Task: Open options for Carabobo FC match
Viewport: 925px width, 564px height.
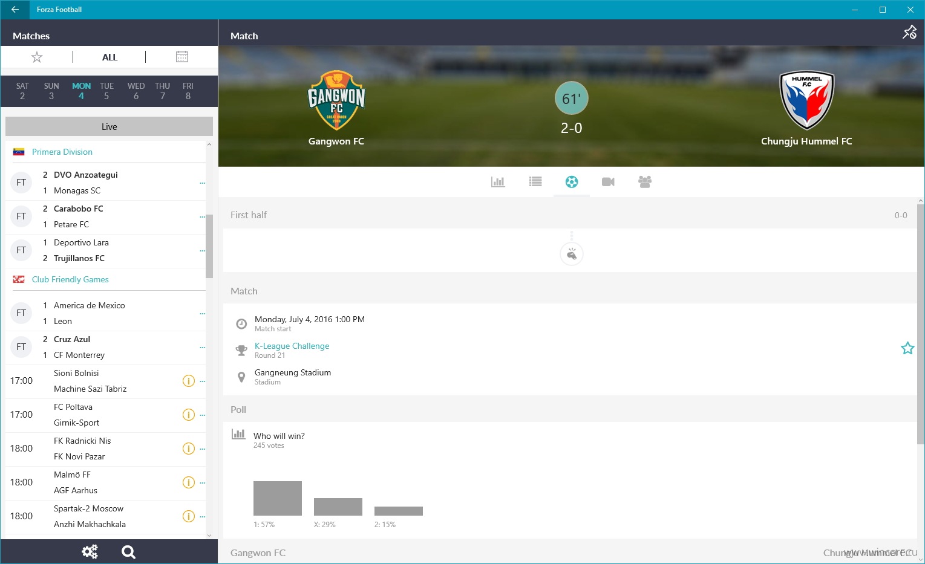Action: click(x=202, y=216)
